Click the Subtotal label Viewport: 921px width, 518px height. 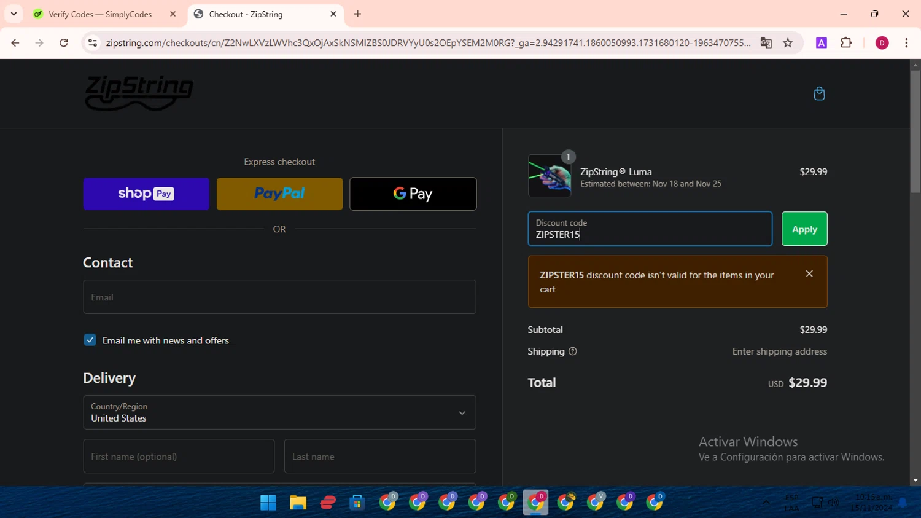point(545,330)
